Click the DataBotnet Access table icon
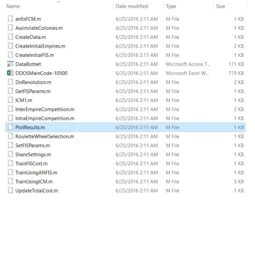The image size is (255, 257). 10,64
